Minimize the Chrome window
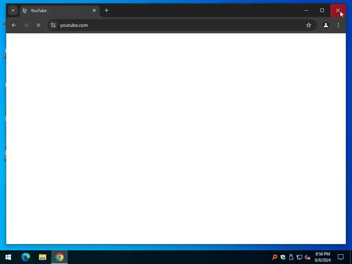Viewport: 352px width, 264px height. 306,10
